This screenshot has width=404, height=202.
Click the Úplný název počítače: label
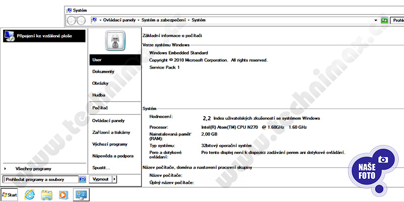tap(172, 183)
